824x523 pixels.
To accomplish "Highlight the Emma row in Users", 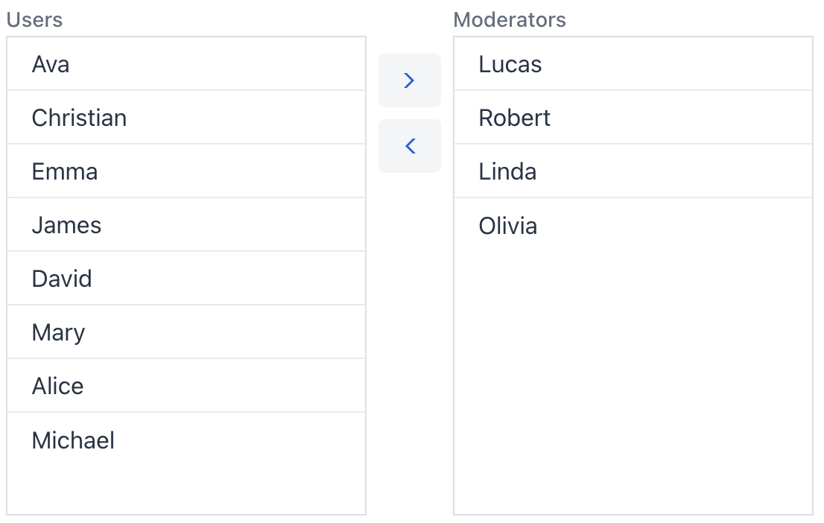I will (x=186, y=171).
